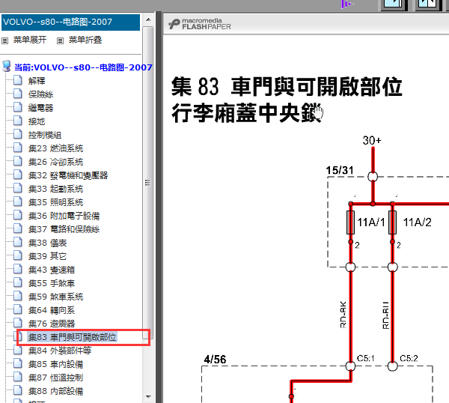Click the 11A/2 fuse symbol in diagram

[x=392, y=222]
